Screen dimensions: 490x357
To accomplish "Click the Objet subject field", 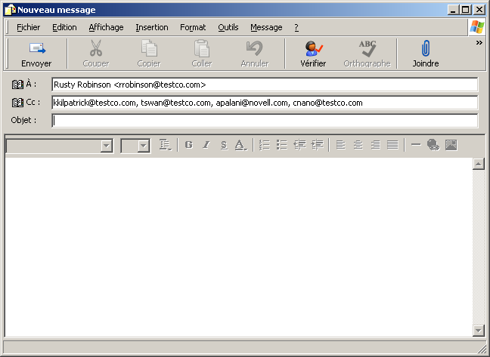I will point(265,121).
